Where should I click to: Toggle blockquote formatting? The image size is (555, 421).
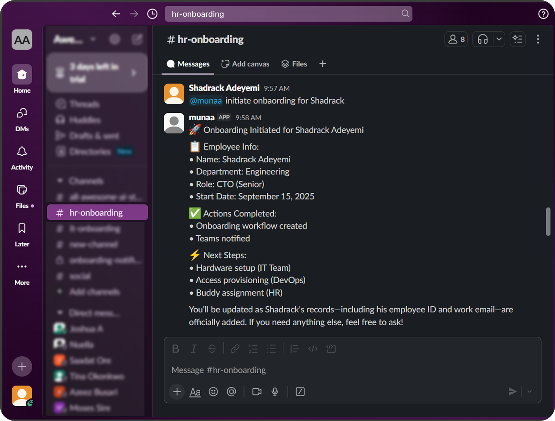pos(294,349)
